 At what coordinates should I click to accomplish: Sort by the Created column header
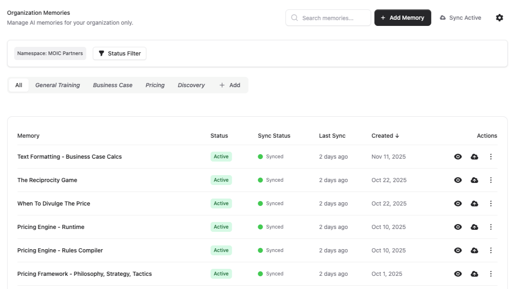[x=385, y=136]
